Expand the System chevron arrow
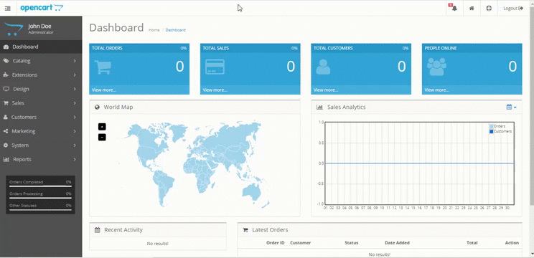Image resolution: width=534 pixels, height=258 pixels. tap(75, 145)
